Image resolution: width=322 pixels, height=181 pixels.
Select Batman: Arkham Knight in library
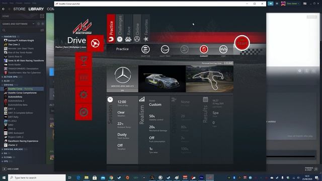point(21,40)
